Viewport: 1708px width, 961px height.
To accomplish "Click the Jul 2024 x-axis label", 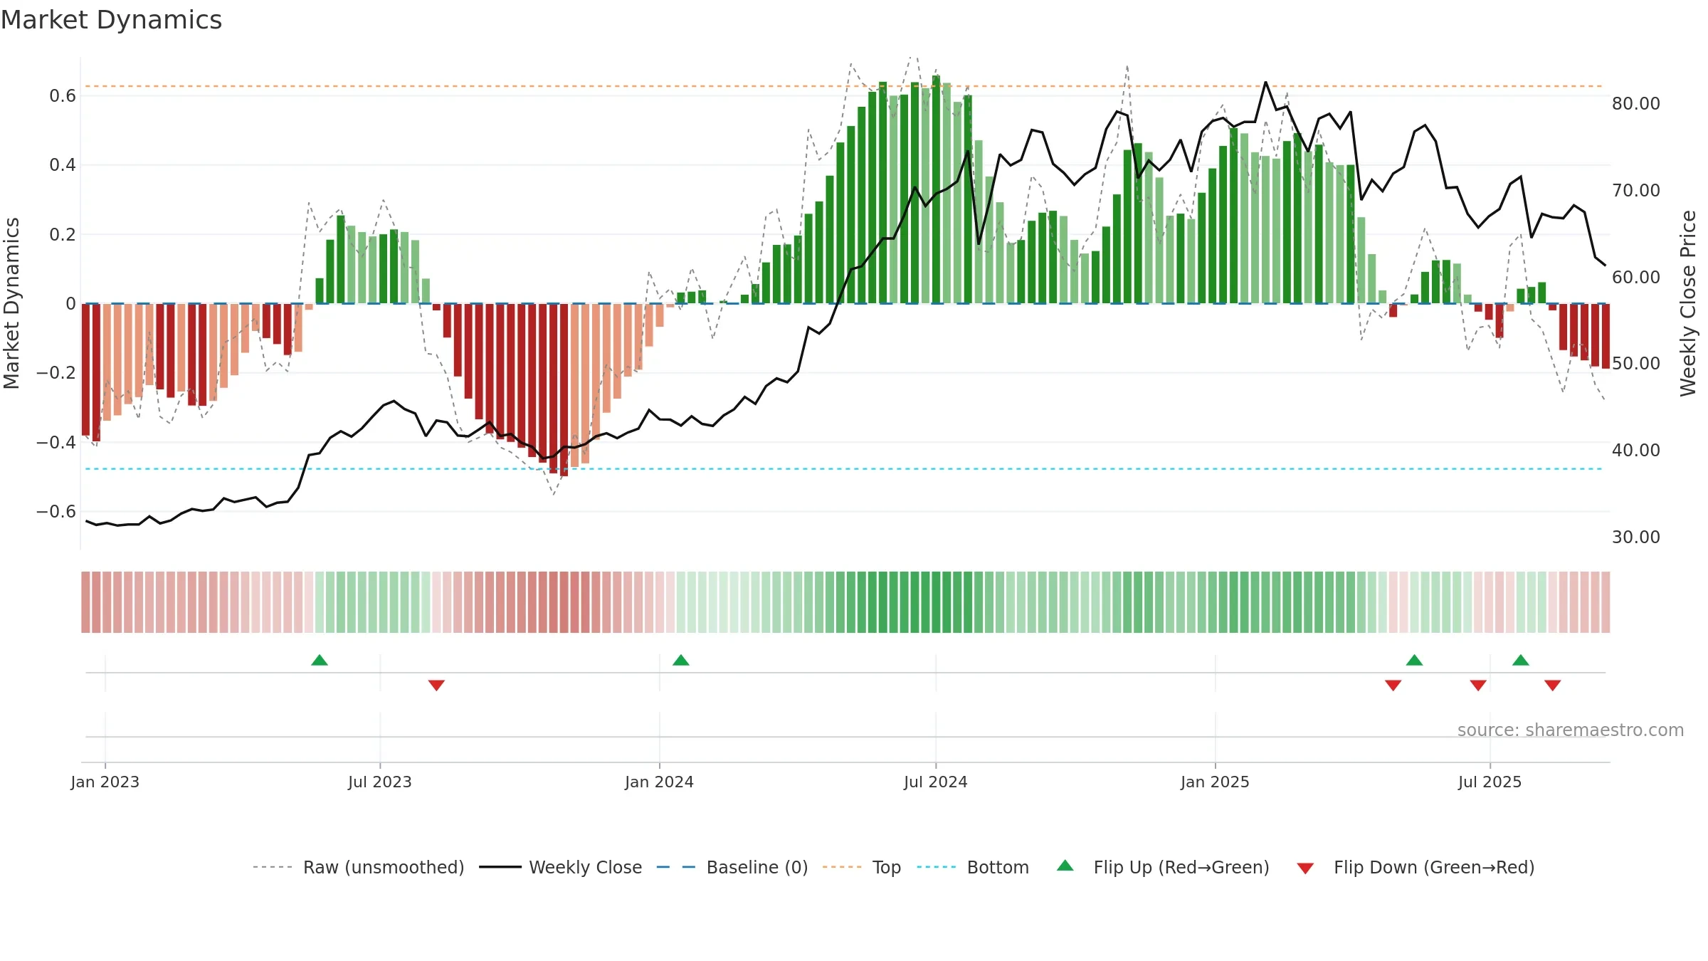I will point(936,782).
